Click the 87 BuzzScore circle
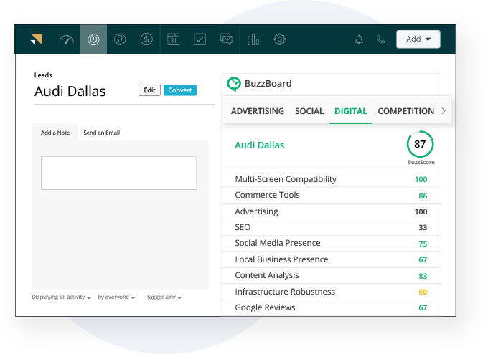The image size is (488, 354). click(x=420, y=144)
